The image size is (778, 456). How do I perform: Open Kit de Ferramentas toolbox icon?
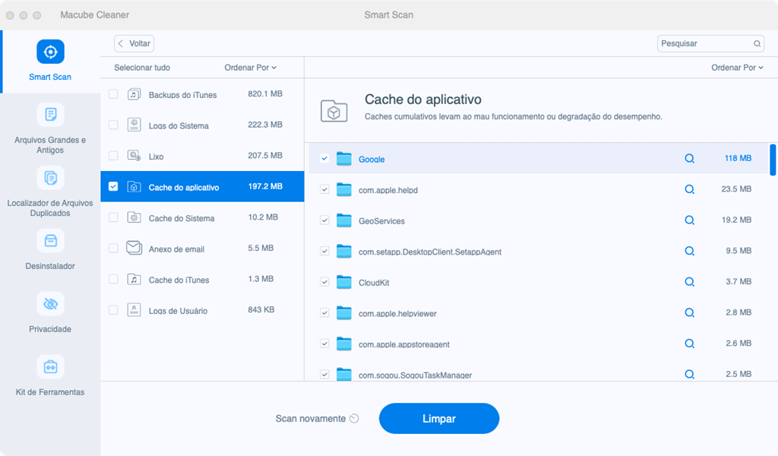[x=50, y=366]
